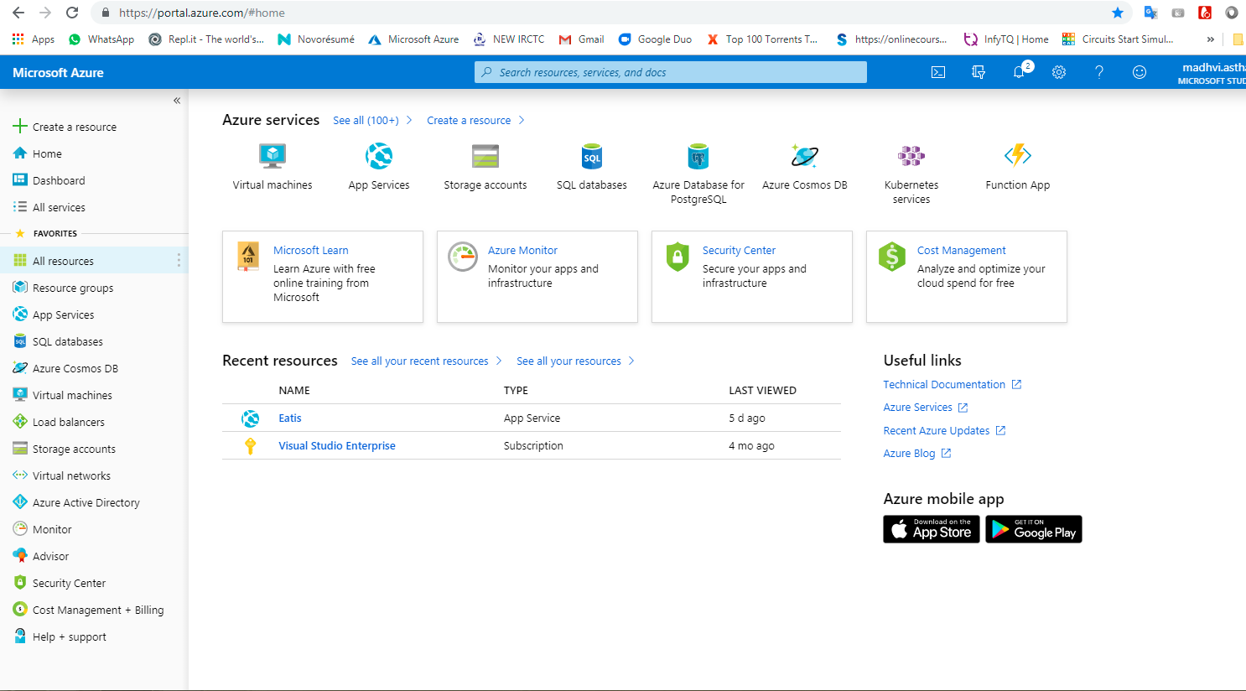This screenshot has width=1246, height=691.
Task: Reload the page in the browser
Action: [72, 13]
